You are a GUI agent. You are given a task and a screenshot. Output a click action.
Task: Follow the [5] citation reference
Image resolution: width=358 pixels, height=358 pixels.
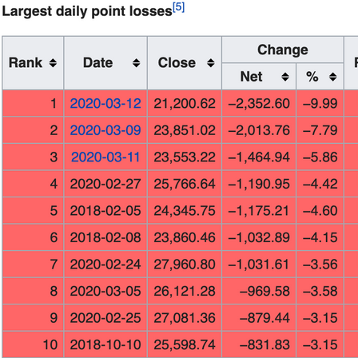pyautogui.click(x=178, y=7)
